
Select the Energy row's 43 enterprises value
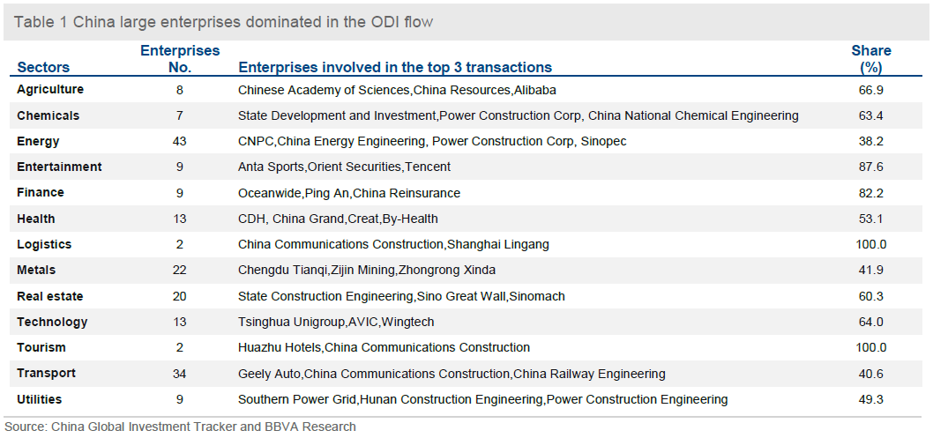[180, 141]
